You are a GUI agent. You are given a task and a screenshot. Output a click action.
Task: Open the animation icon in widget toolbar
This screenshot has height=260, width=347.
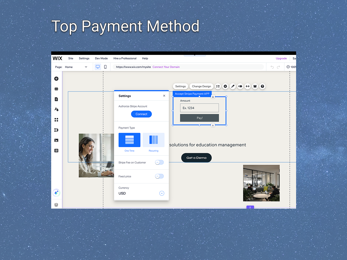(240, 86)
